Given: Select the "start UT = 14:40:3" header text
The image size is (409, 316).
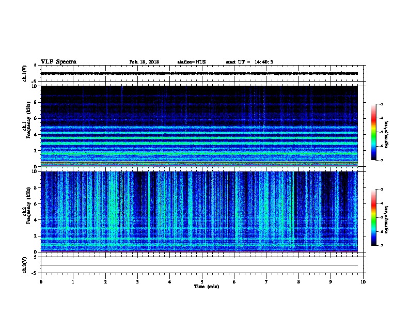Looking at the screenshot, I should [249, 62].
